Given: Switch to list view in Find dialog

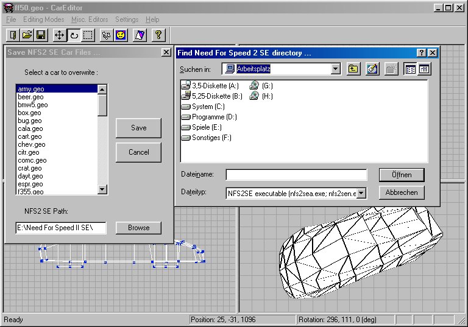Looking at the screenshot, I should pyautogui.click(x=410, y=69).
